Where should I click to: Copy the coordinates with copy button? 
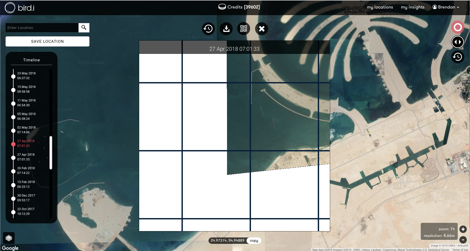[x=254, y=241]
